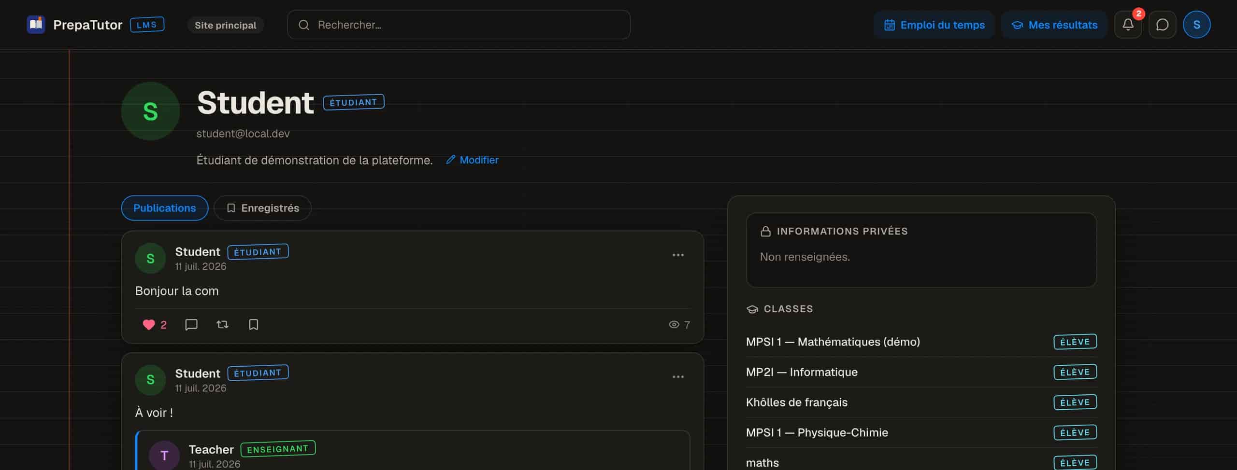Click the search magnifier icon

click(x=304, y=25)
